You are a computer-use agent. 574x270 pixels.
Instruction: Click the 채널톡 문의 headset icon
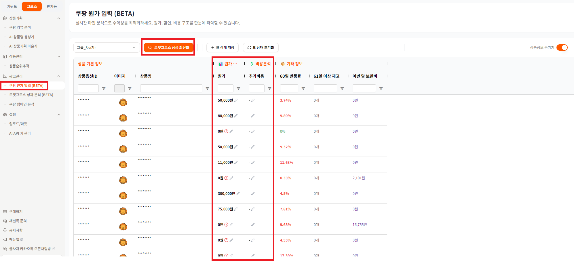point(5,221)
